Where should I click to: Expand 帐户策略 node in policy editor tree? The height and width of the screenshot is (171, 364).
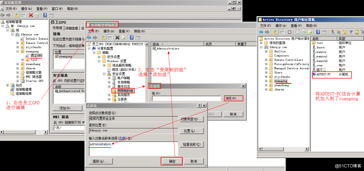click(109, 78)
